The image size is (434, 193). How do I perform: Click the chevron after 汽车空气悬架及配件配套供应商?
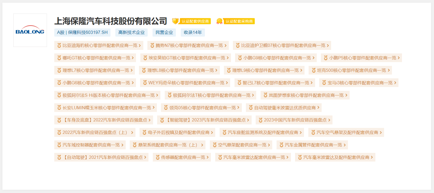(x=381, y=132)
